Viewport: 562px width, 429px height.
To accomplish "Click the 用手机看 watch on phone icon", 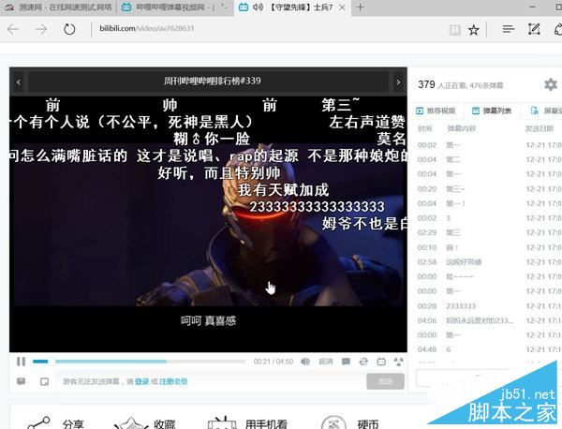I will pyautogui.click(x=222, y=422).
